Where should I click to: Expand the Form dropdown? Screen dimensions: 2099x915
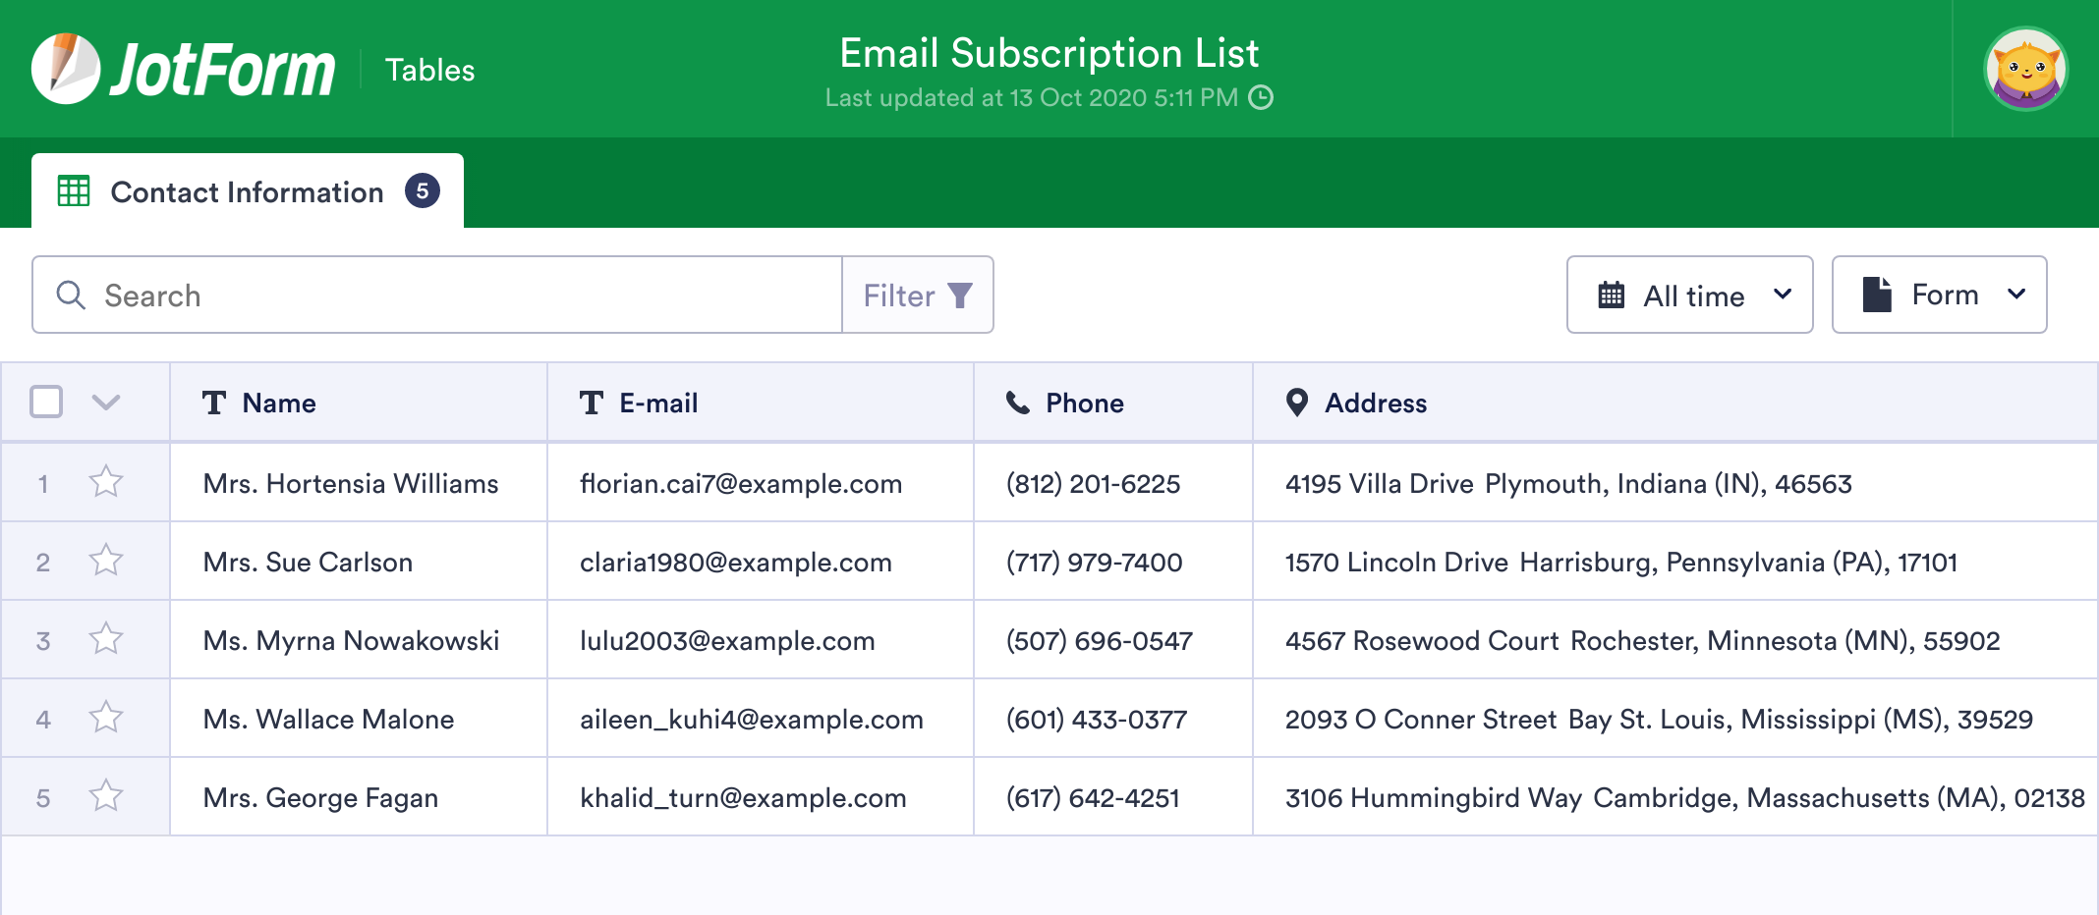point(1939,295)
